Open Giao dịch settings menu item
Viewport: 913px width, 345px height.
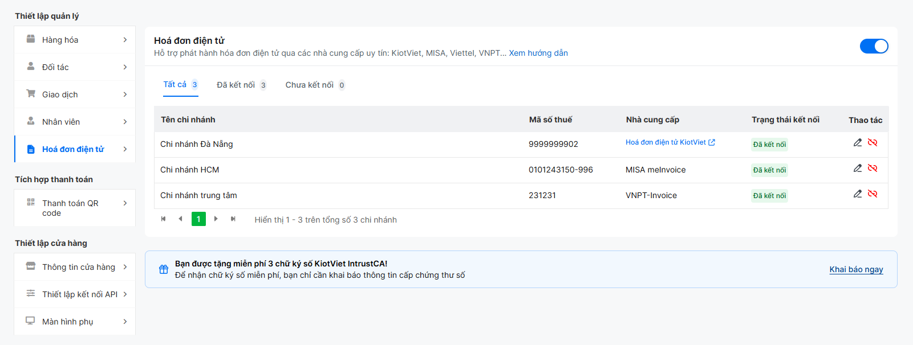(75, 95)
